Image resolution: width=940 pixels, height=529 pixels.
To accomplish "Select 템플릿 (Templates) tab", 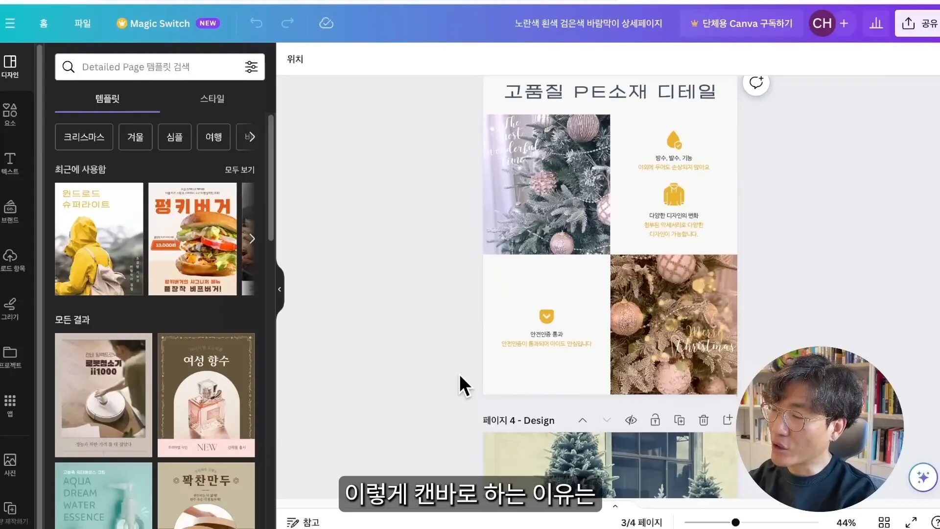I will point(107,98).
